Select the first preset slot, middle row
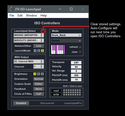Image resolution: width=125 pixels, height=116 pixels. coord(64,92)
